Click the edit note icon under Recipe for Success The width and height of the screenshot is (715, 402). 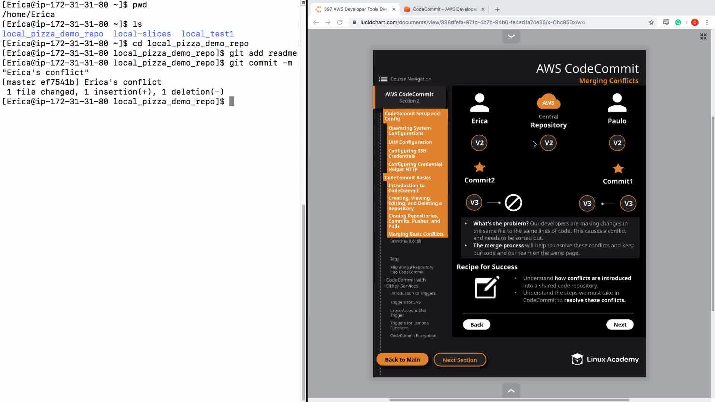pyautogui.click(x=487, y=287)
